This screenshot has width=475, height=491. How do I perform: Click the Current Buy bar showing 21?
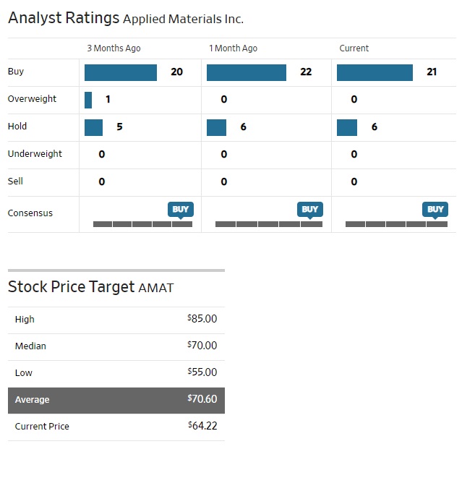click(x=375, y=72)
